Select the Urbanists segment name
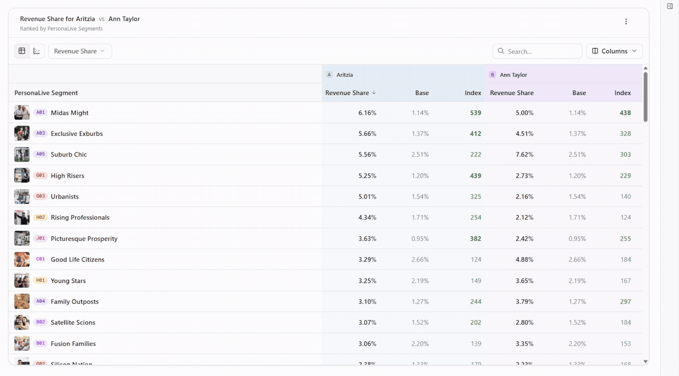This screenshot has height=376, width=679. 64,196
